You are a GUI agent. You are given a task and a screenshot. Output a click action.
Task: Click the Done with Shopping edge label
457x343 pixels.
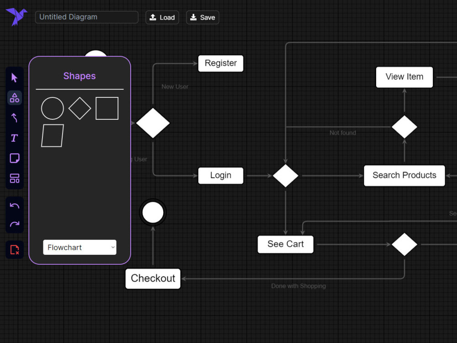298,286
